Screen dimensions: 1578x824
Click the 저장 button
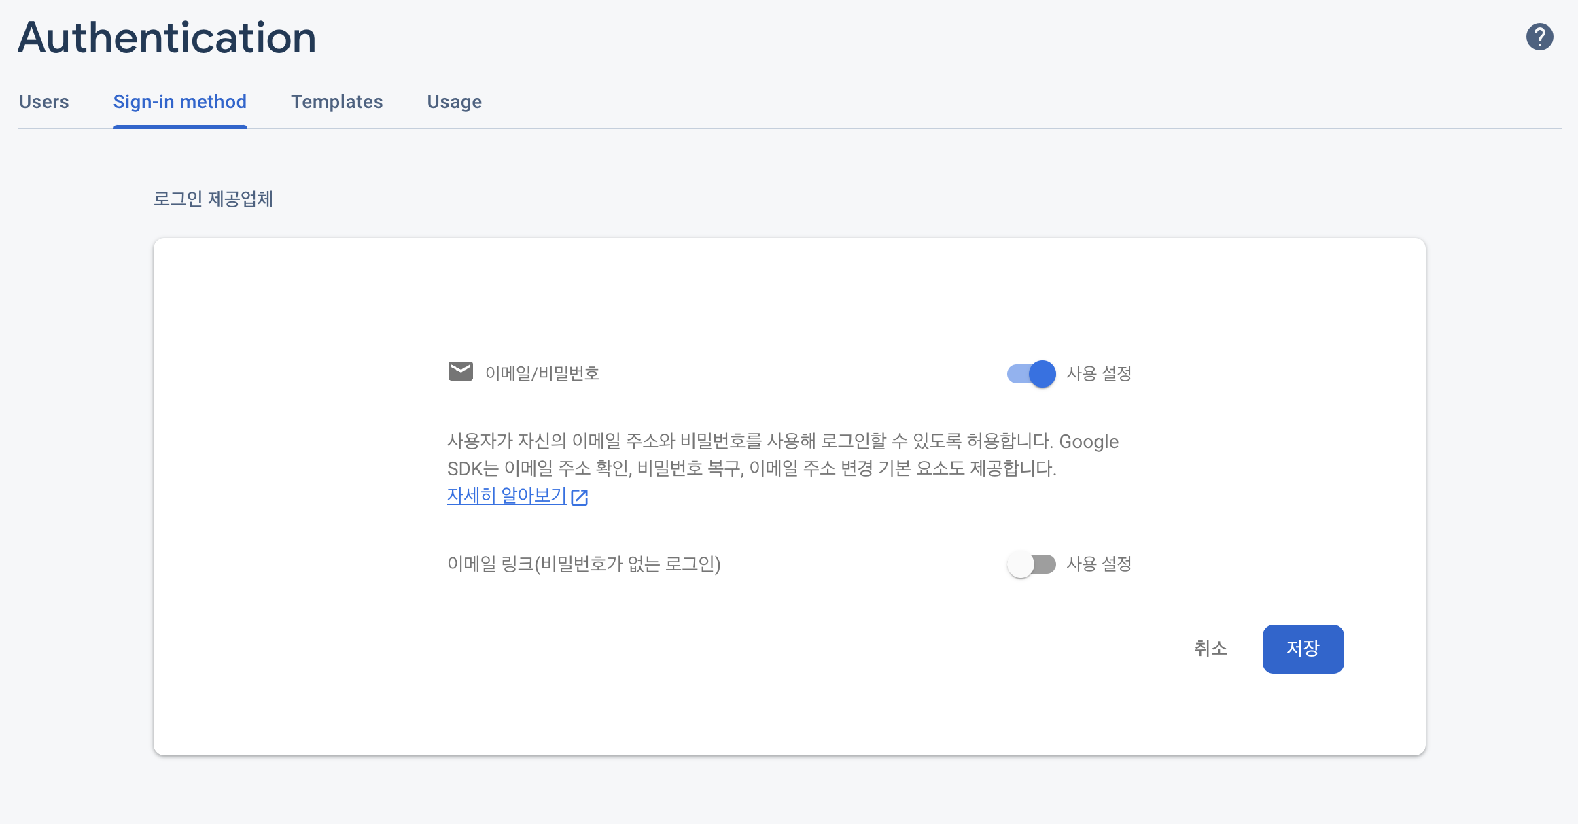1302,649
